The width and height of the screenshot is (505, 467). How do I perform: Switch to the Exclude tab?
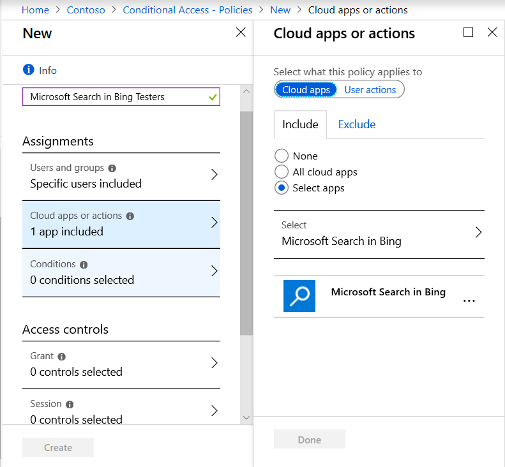[x=356, y=124]
